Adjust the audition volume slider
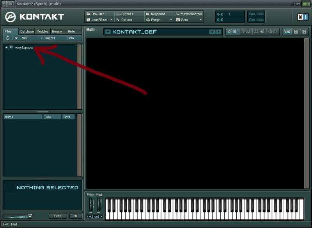312x228 pixels. pyautogui.click(x=18, y=216)
